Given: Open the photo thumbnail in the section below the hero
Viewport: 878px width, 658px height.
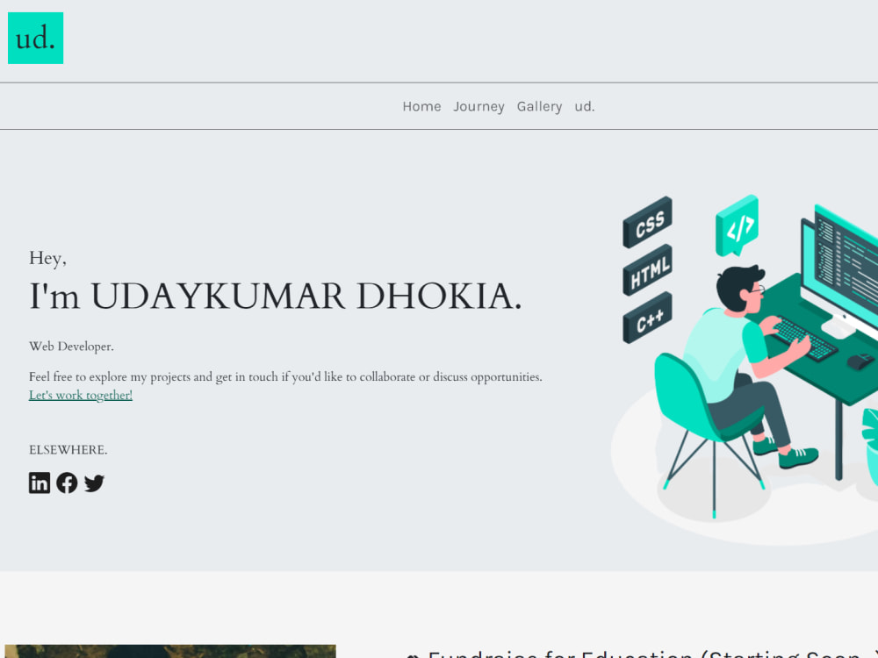Looking at the screenshot, I should [170, 651].
